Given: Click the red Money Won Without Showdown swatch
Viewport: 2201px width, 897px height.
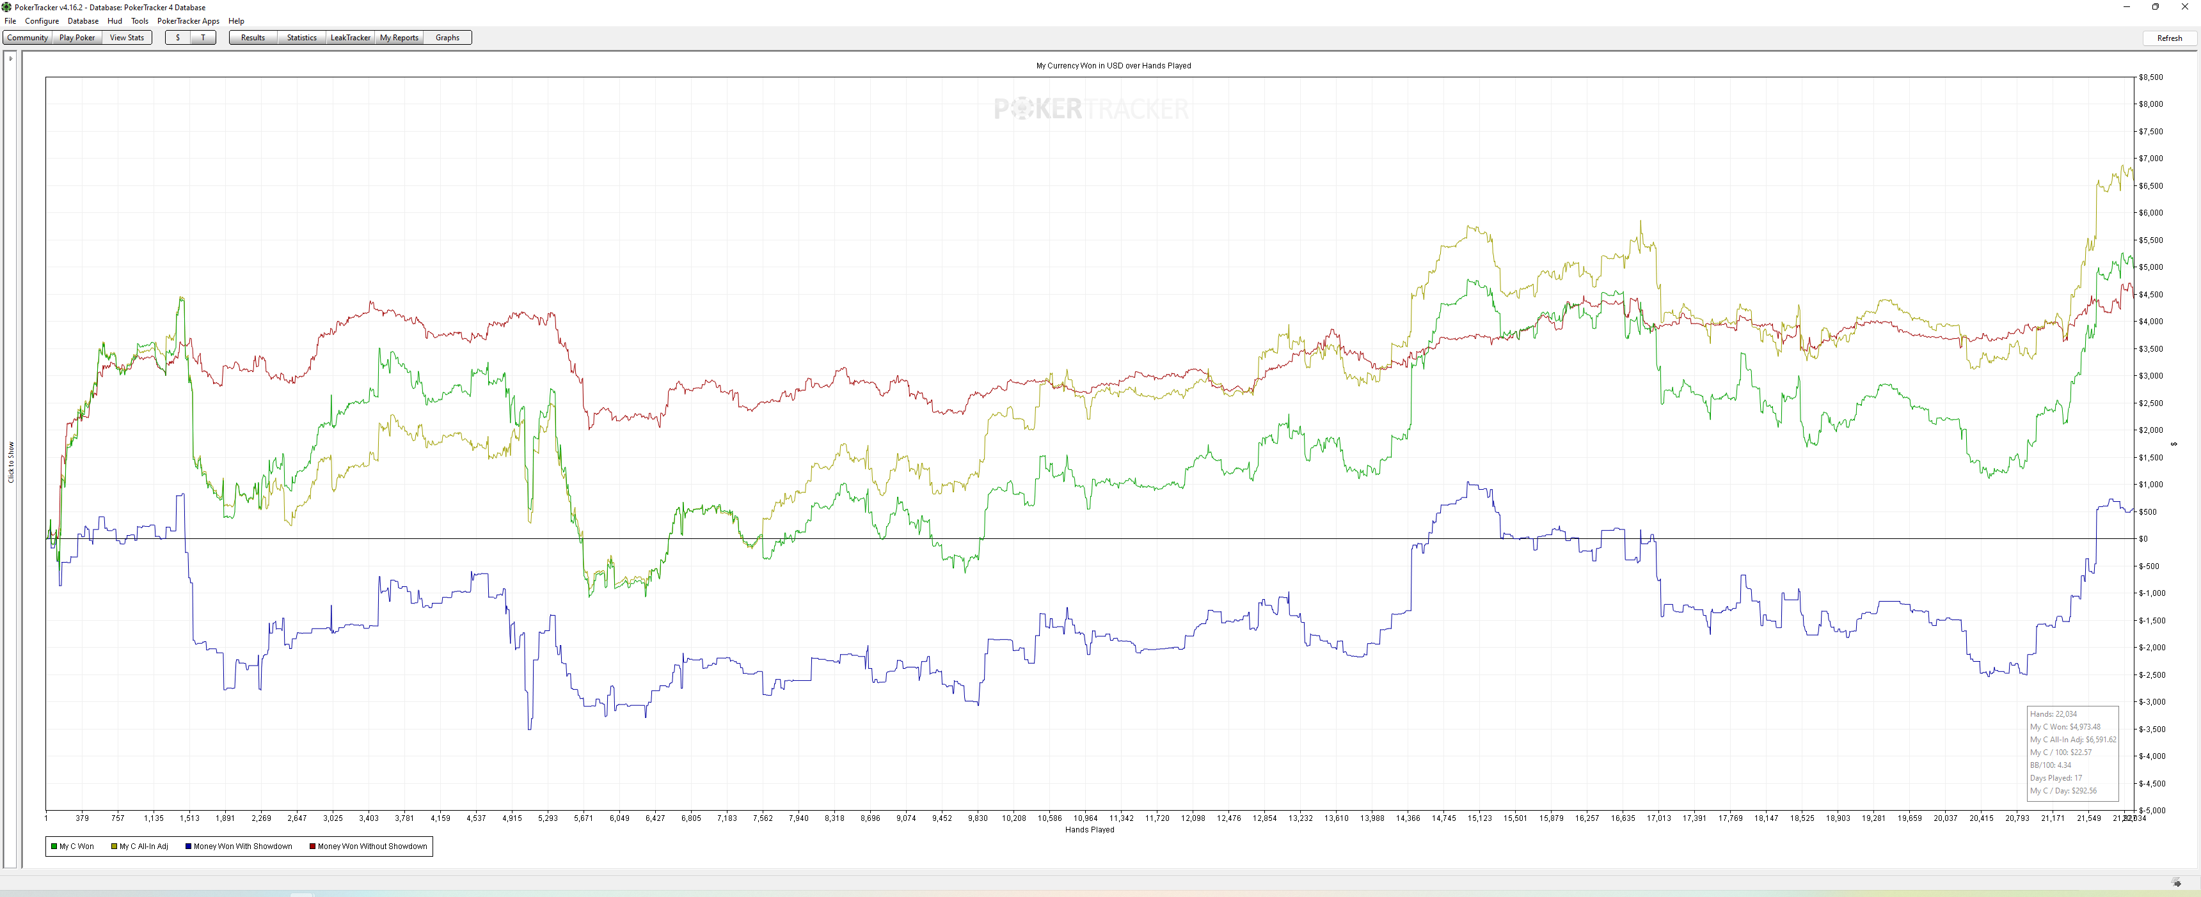Looking at the screenshot, I should coord(312,846).
